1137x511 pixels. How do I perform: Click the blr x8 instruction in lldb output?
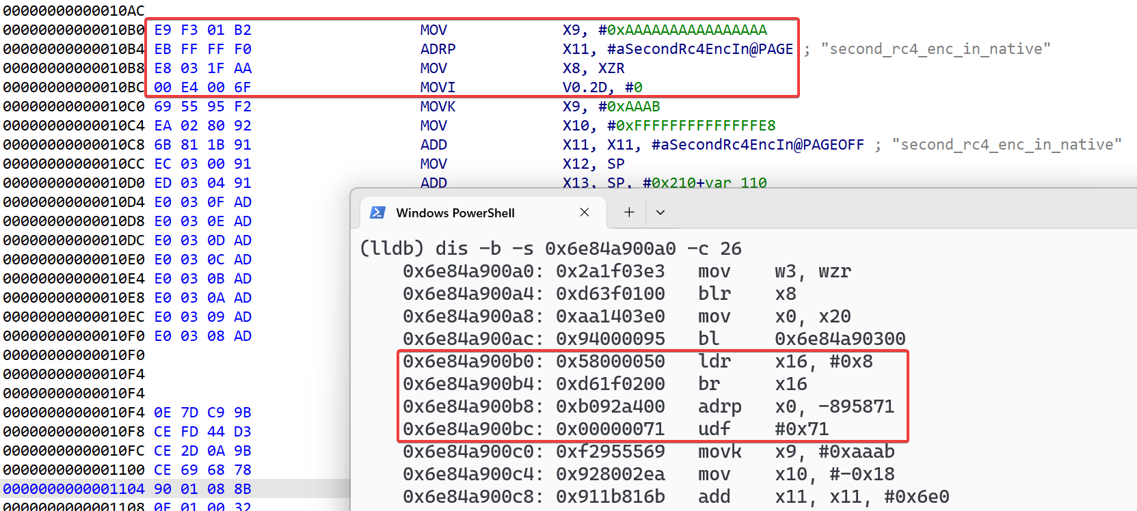pos(714,294)
